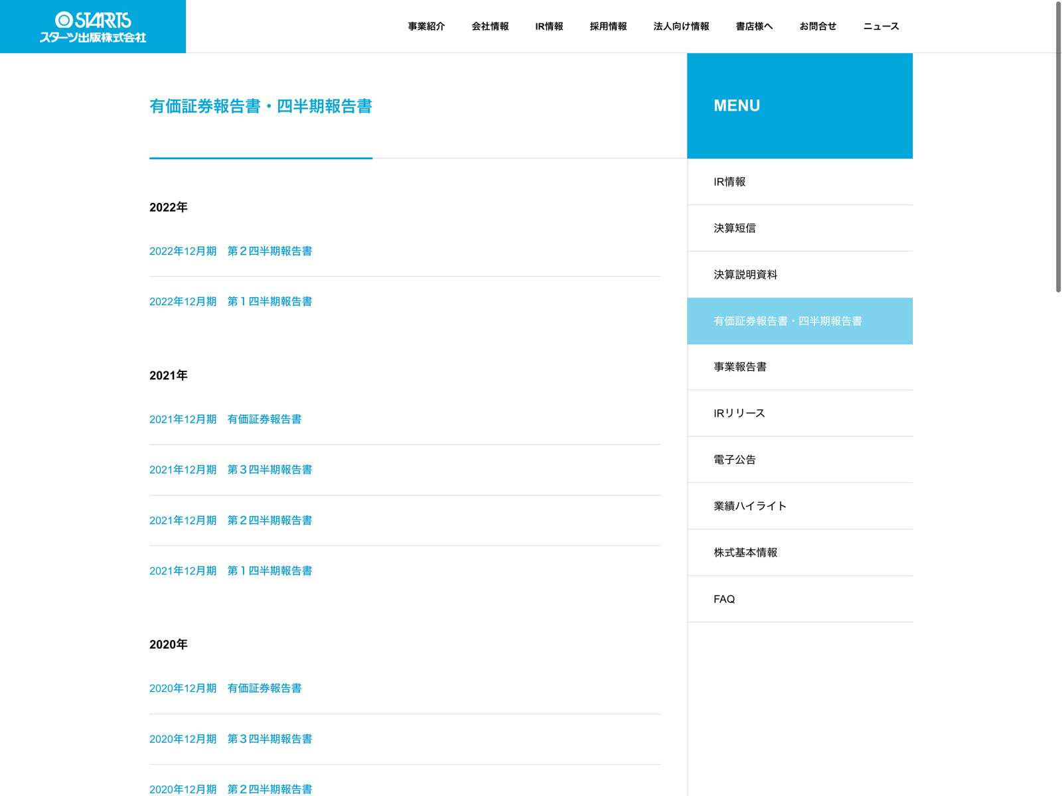Screen dimensions: 1062x796
Task: Select 決算短信 in the side menu
Action: click(x=734, y=228)
